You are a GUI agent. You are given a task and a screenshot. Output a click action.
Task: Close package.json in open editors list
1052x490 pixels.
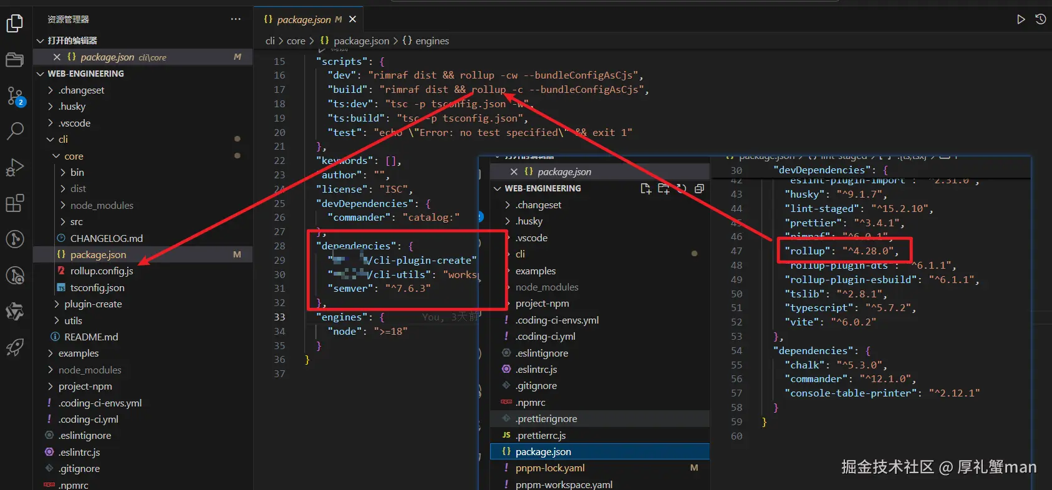(x=57, y=57)
